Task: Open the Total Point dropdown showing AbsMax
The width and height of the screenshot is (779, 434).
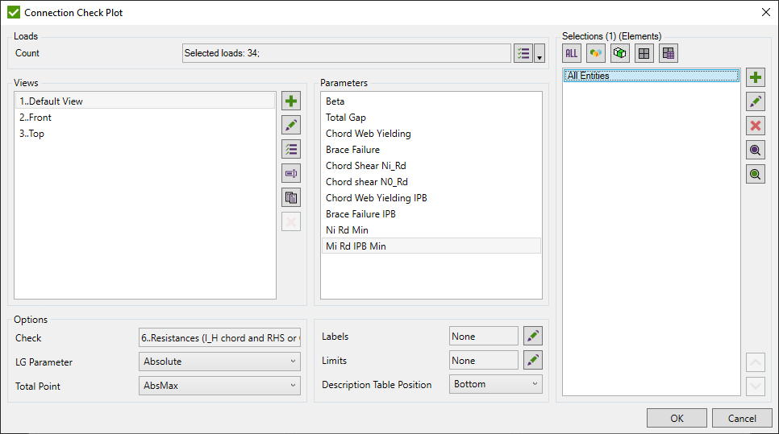Action: tap(219, 386)
